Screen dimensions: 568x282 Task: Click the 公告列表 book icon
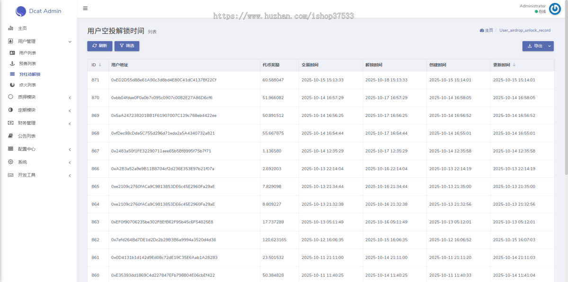click(x=11, y=135)
